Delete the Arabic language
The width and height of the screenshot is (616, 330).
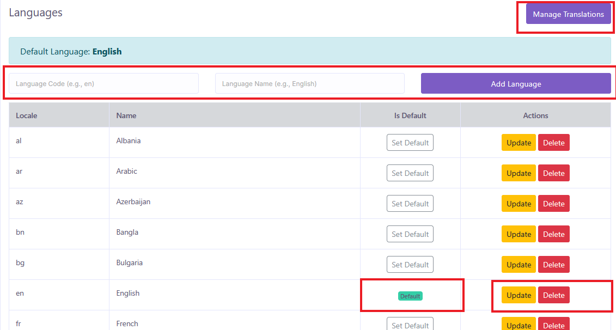[x=553, y=173]
